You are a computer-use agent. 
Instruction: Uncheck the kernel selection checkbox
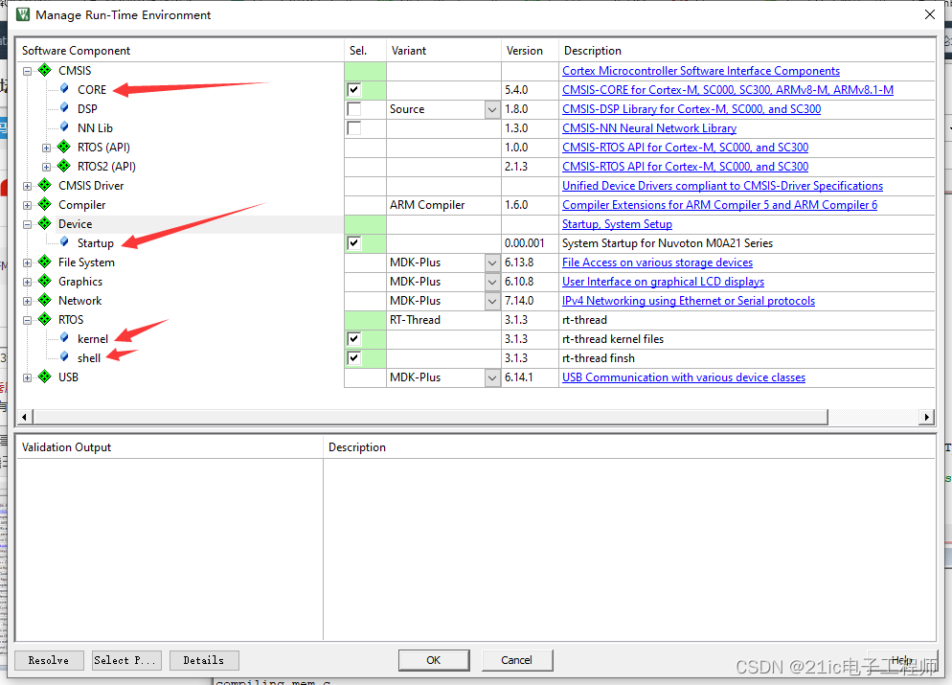tap(353, 338)
